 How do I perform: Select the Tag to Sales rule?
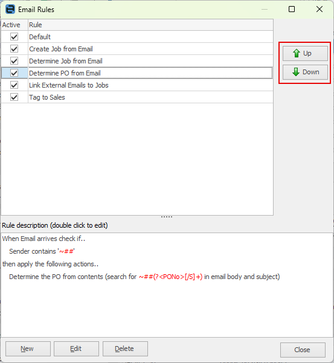pos(137,97)
